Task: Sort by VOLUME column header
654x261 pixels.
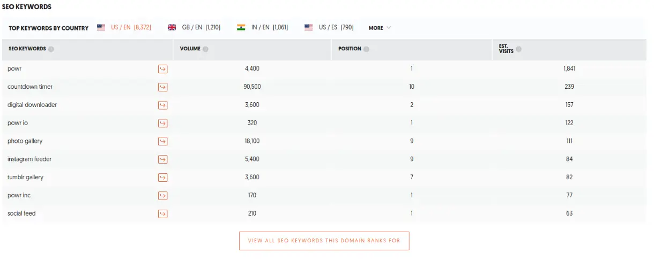Action: pos(190,49)
